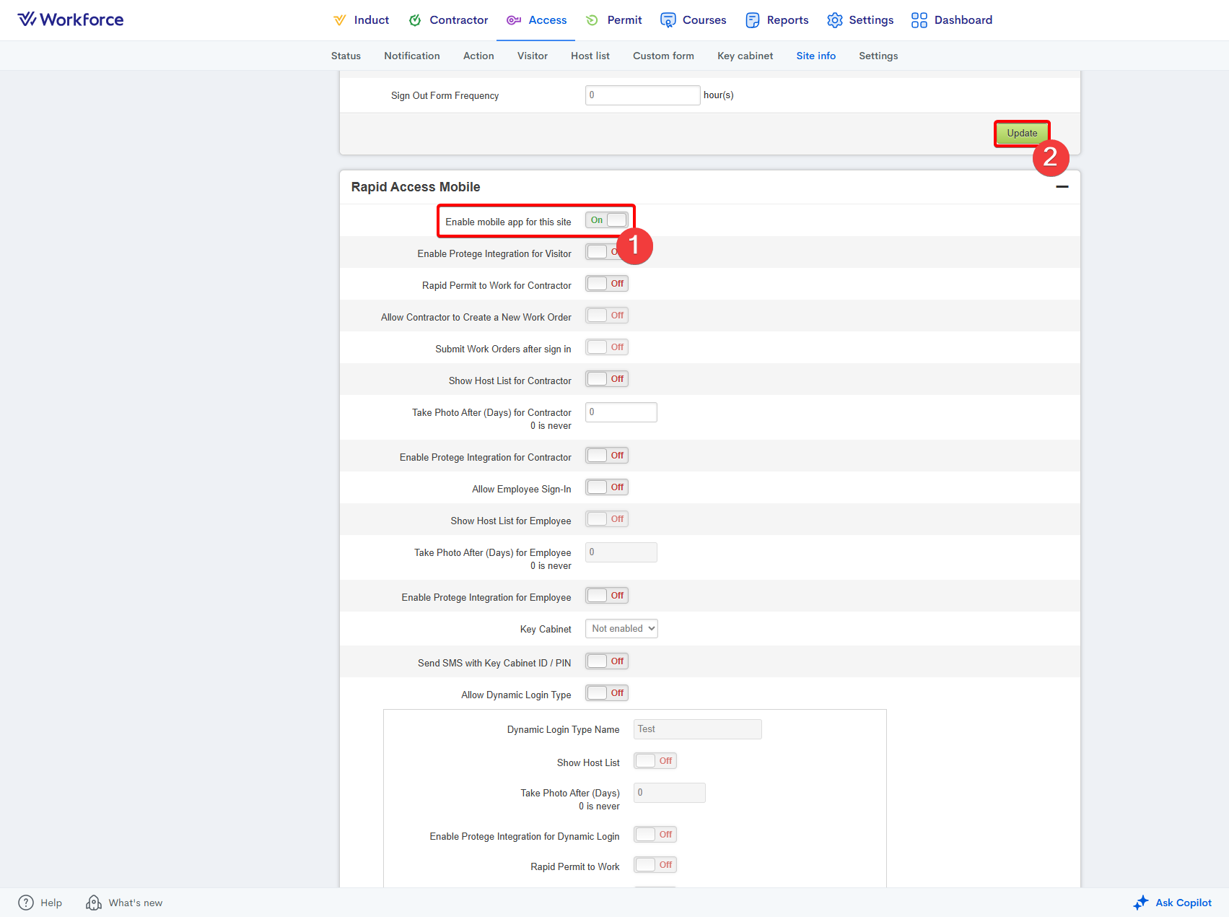Collapse the Rapid Access Mobile section

[1062, 187]
